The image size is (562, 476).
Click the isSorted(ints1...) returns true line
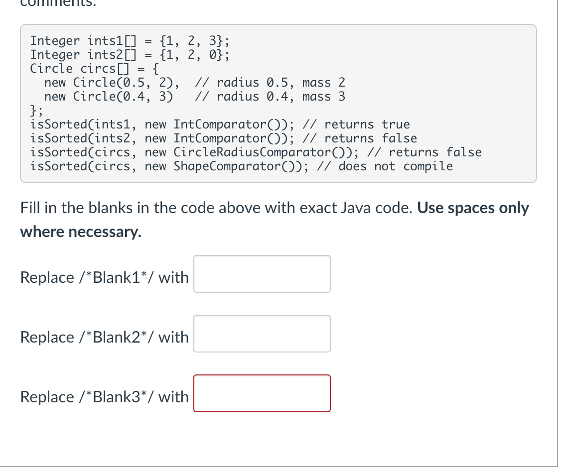(x=220, y=124)
